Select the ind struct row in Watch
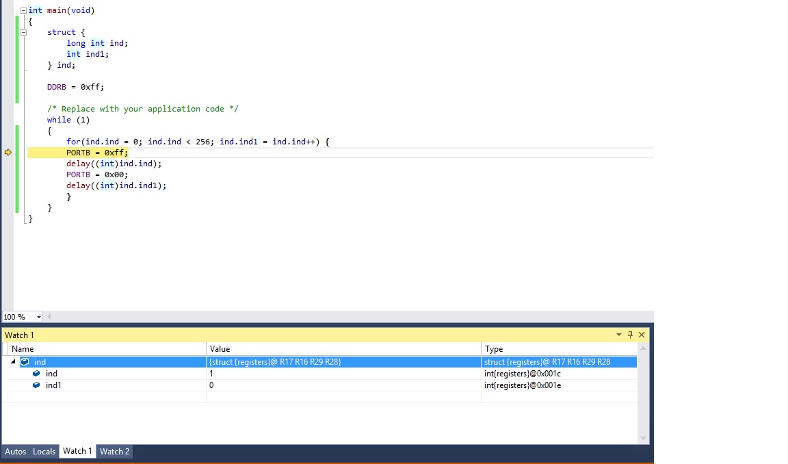This screenshot has width=788, height=464. click(322, 361)
